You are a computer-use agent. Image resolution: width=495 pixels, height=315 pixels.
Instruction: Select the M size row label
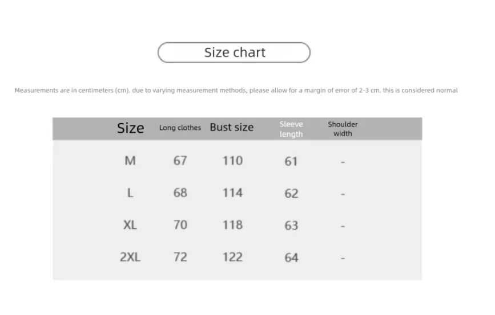[130, 161]
